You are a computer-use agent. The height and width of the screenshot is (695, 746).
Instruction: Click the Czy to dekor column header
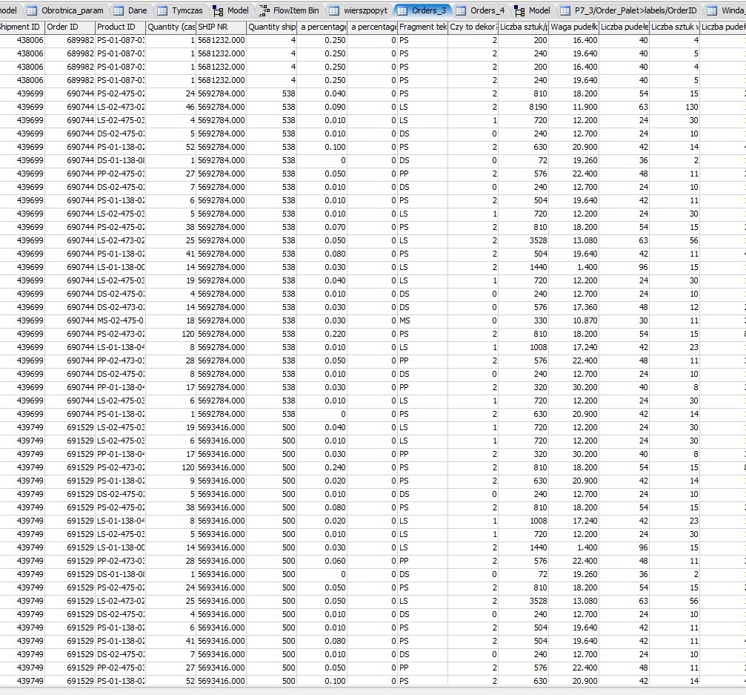[473, 27]
